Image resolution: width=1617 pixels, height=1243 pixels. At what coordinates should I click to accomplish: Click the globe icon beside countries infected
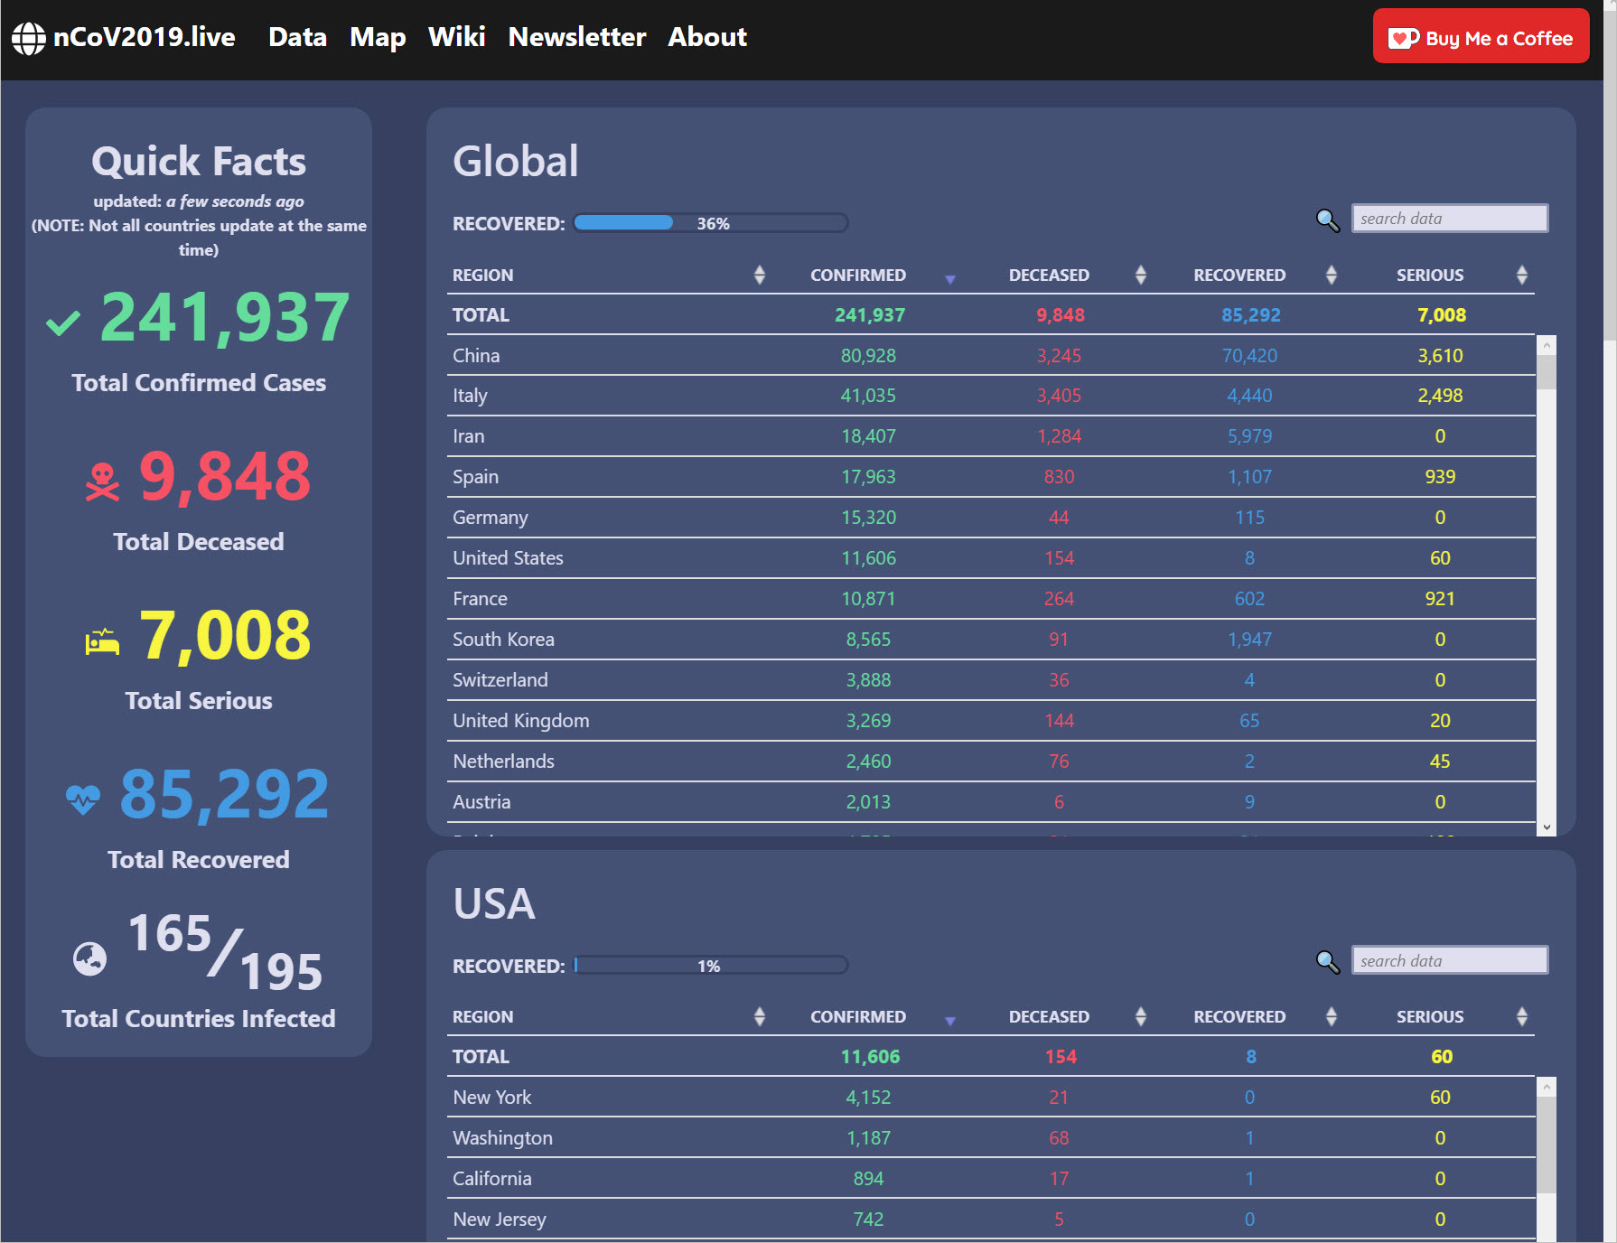point(89,958)
